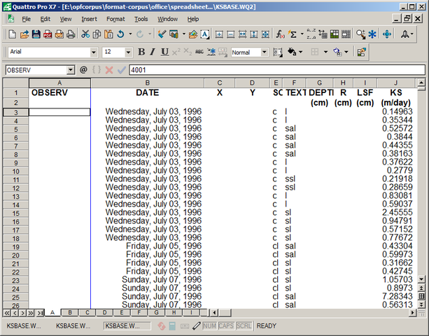Open the Format menu
The width and height of the screenshot is (429, 336).
click(115, 19)
